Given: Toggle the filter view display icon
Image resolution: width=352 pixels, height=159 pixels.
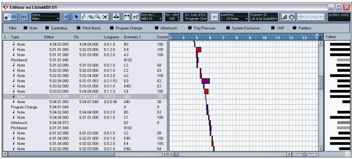Looking at the screenshot, I should pyautogui.click(x=25, y=17).
